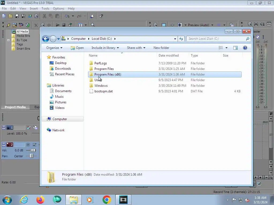This screenshot has width=274, height=205.
Task: Start media preview with the play icon
Action: coord(58,25)
